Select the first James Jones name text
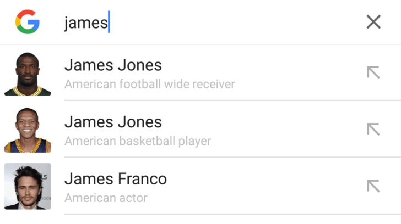The image size is (401, 224). click(113, 65)
